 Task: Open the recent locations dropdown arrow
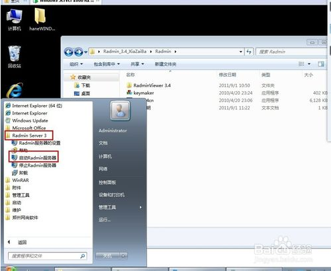tap(86, 52)
